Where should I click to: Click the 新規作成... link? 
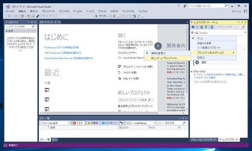click(x=232, y=74)
